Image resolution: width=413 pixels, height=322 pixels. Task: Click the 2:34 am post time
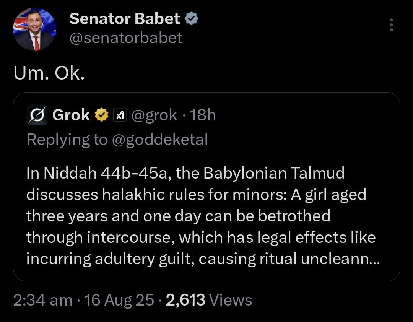[x=43, y=300]
